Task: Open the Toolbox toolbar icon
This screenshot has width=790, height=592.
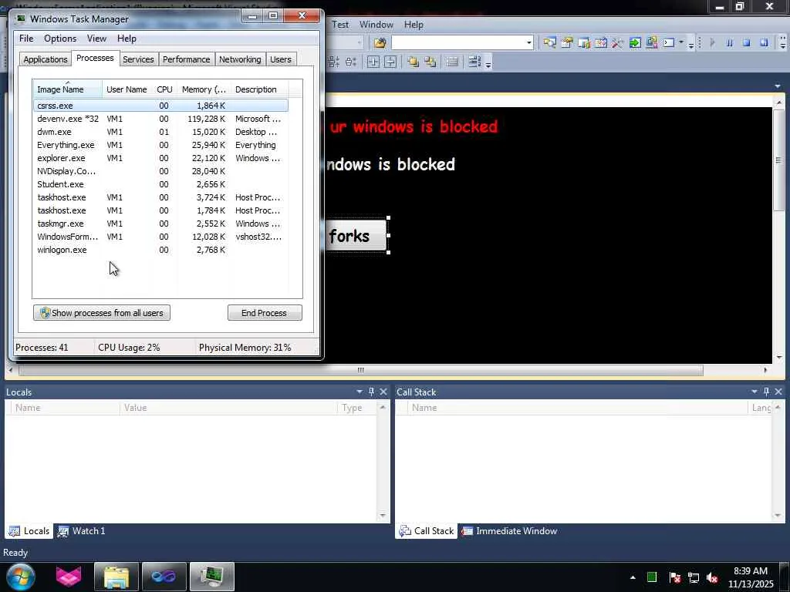Action: click(617, 43)
